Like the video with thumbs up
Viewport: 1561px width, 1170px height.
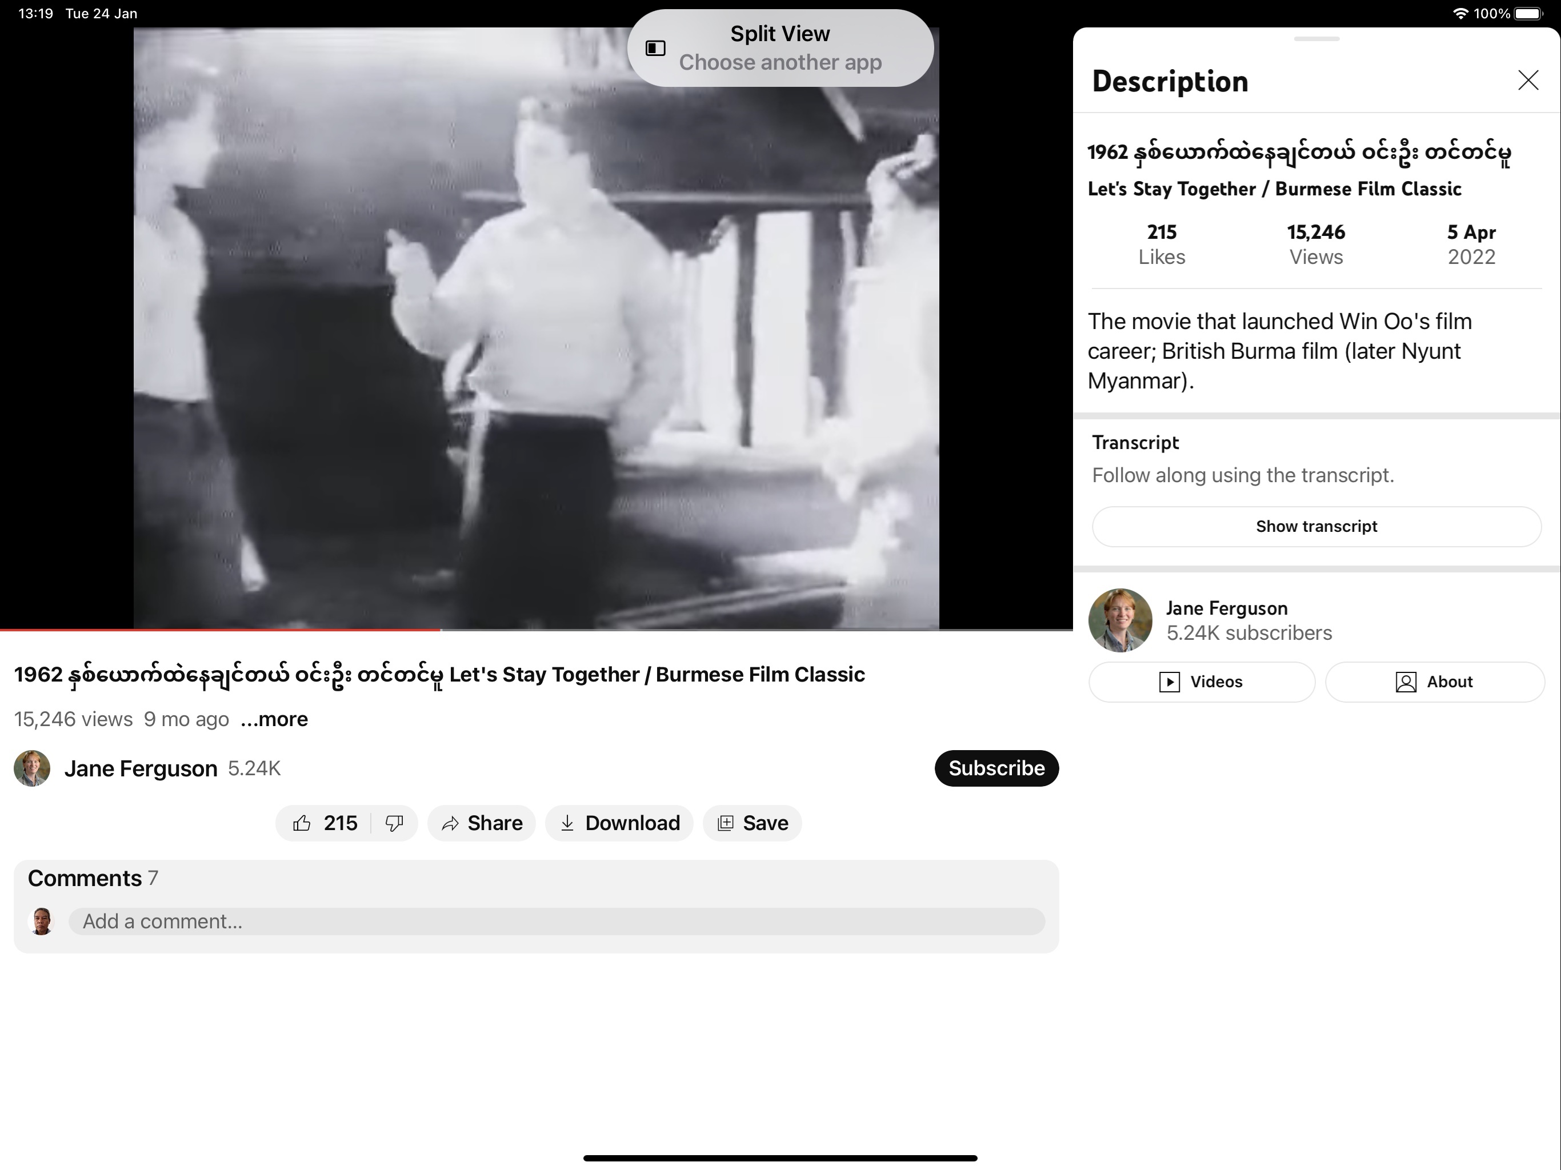(x=323, y=823)
